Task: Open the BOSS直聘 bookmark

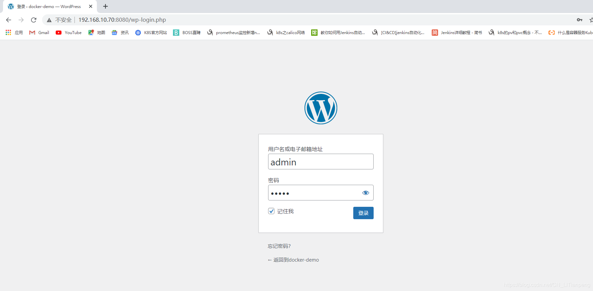Action: point(187,32)
